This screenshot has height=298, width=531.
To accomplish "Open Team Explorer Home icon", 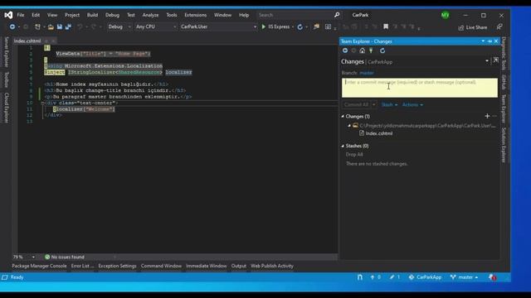I will (x=363, y=50).
